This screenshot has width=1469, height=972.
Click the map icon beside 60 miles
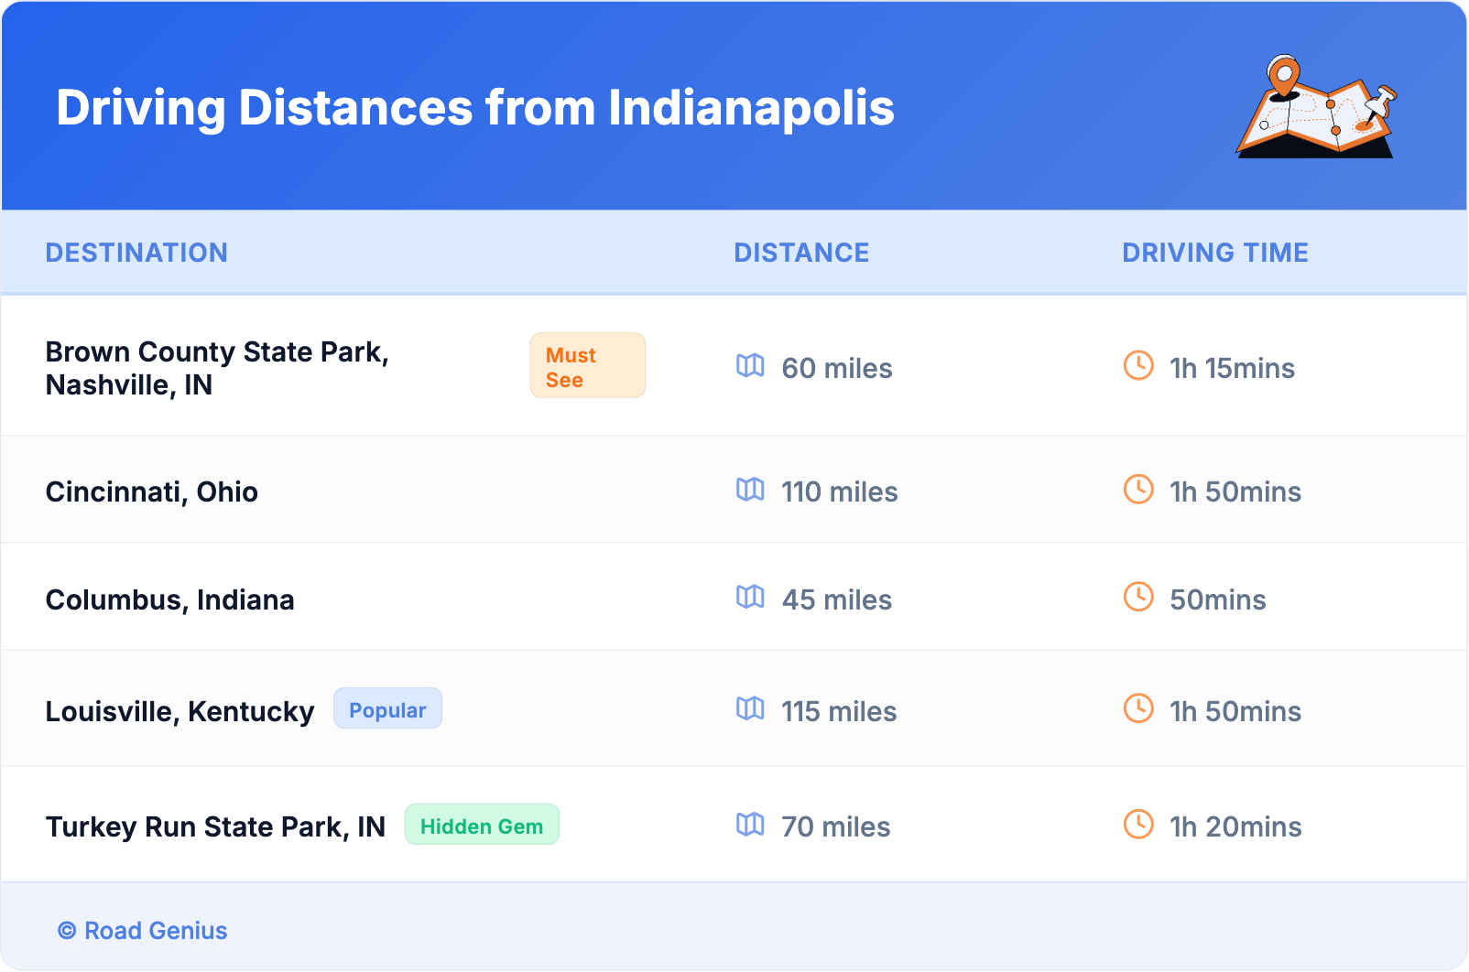pyautogui.click(x=750, y=366)
